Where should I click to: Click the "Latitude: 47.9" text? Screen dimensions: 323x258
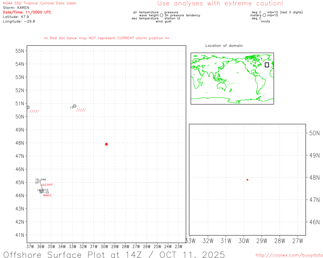click(x=16, y=17)
